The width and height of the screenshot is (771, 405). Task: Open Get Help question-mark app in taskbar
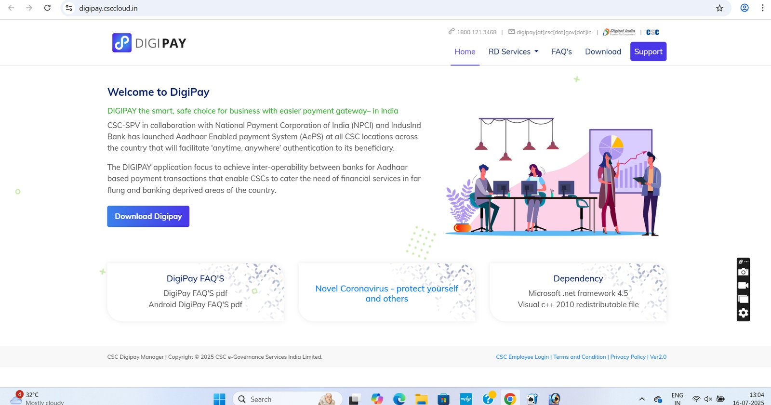pyautogui.click(x=488, y=398)
